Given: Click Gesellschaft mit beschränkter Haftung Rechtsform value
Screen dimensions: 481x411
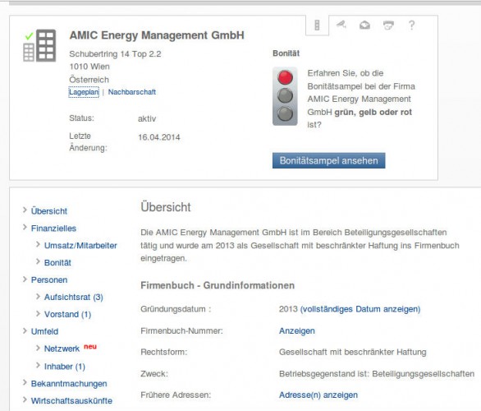Looking at the screenshot, I should 353,352.
